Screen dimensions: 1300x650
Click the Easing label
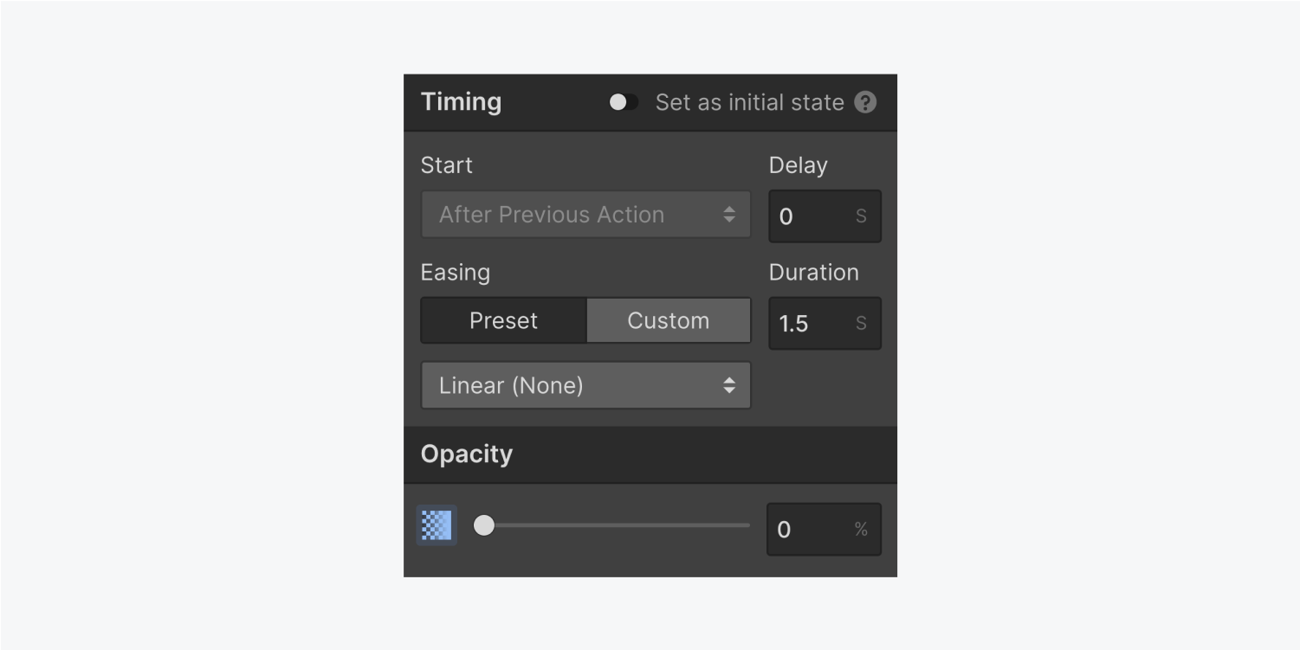click(x=455, y=273)
